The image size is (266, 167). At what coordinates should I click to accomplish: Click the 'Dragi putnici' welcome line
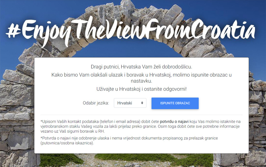(141, 67)
